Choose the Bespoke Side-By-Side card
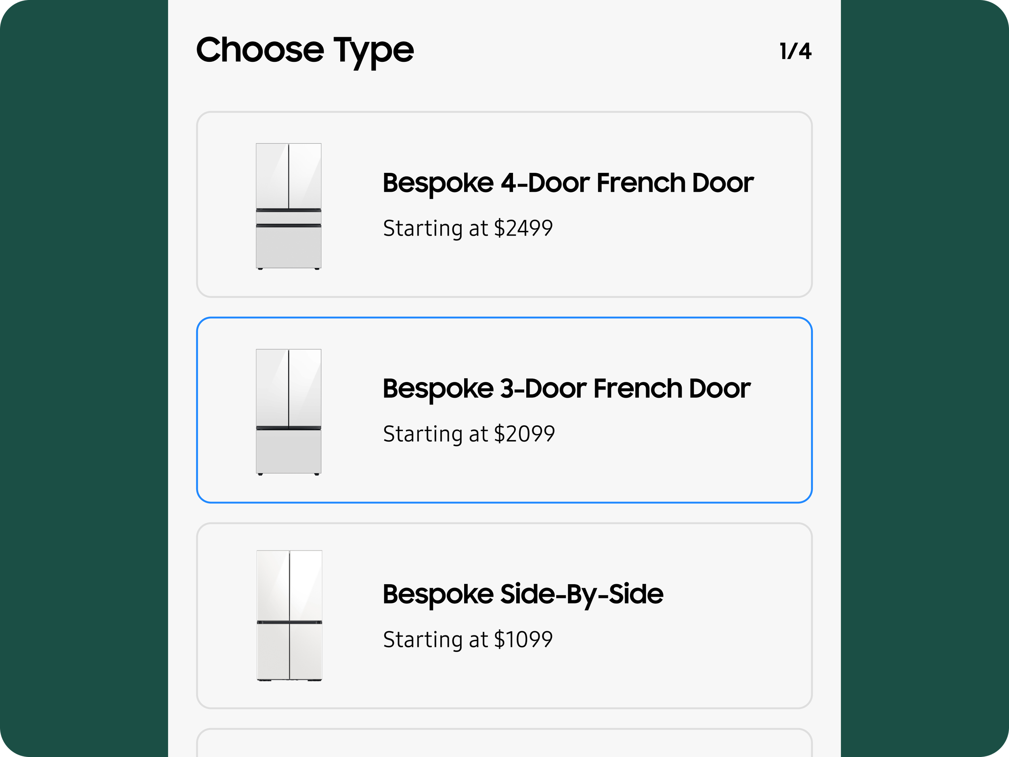The height and width of the screenshot is (757, 1009). (x=504, y=616)
